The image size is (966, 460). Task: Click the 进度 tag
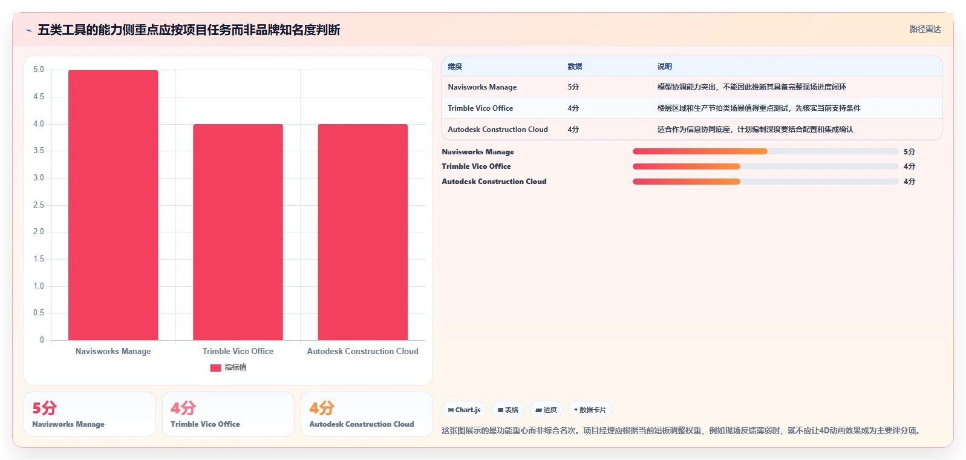click(x=546, y=410)
